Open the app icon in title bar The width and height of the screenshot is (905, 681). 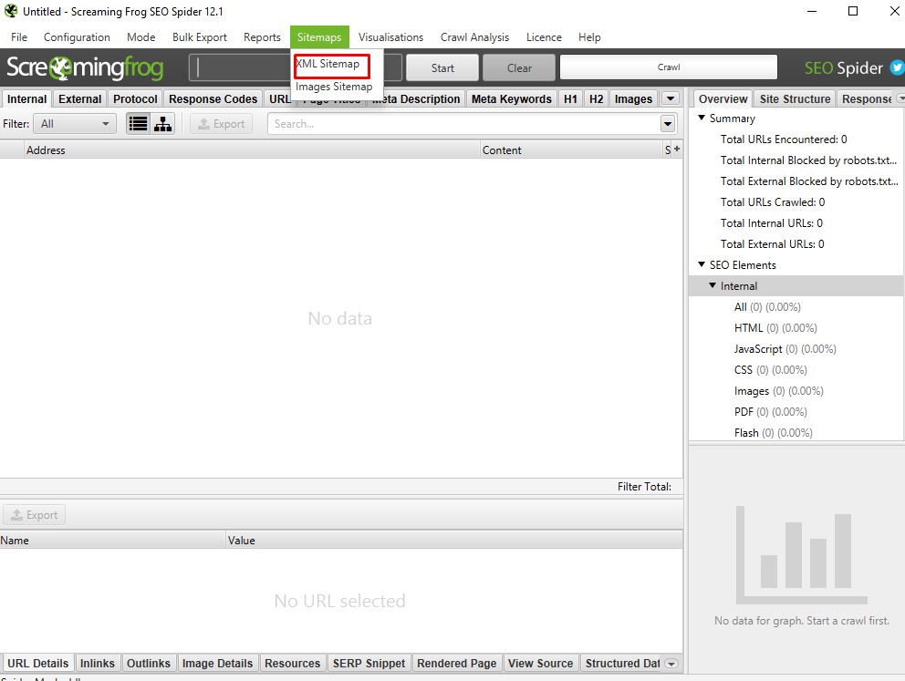click(x=10, y=11)
